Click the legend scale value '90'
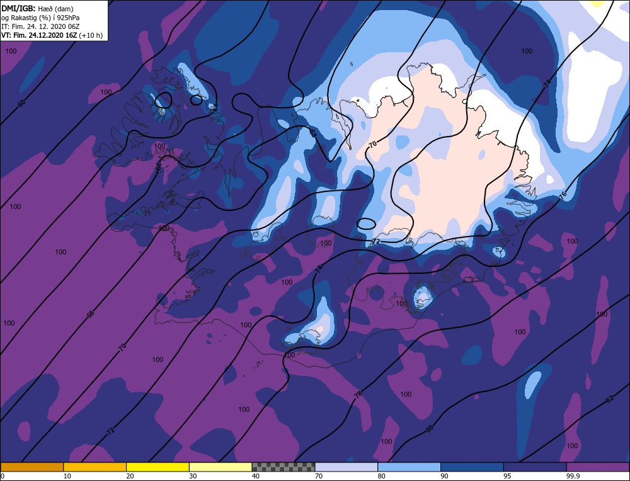This screenshot has height=481, width=630. click(x=444, y=476)
